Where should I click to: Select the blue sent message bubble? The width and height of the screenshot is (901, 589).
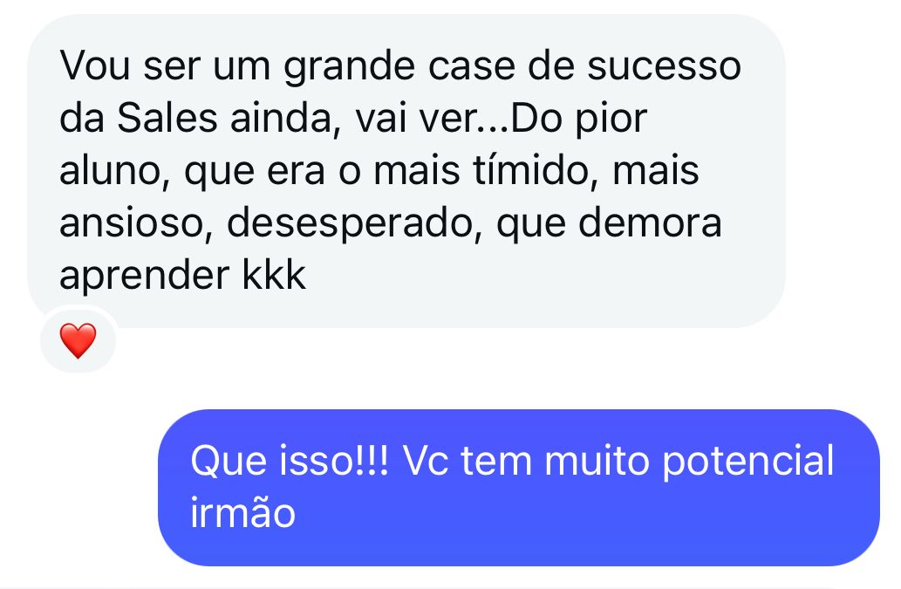pos(519,487)
